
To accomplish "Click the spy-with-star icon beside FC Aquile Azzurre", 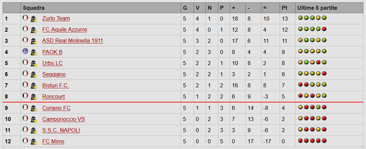I will click(x=34, y=30).
